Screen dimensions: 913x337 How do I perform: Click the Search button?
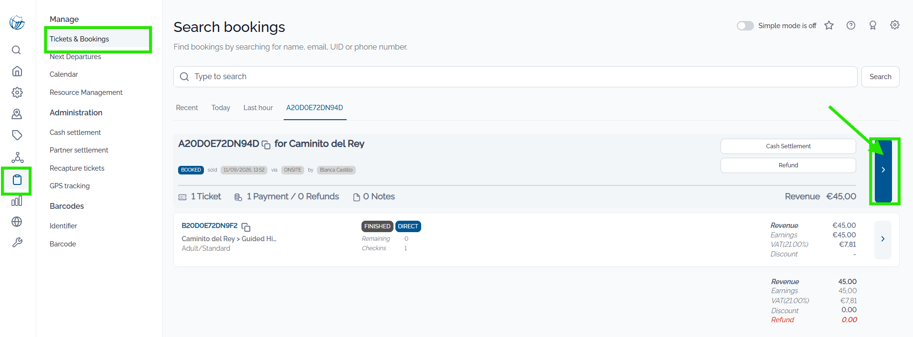881,77
